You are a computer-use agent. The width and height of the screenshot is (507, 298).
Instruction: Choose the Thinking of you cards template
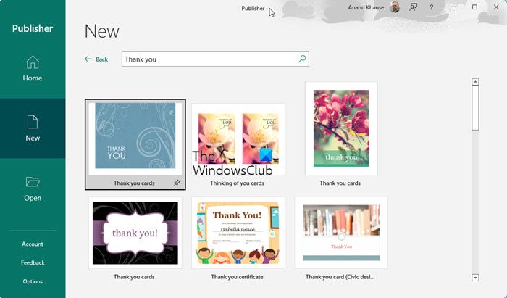click(238, 139)
